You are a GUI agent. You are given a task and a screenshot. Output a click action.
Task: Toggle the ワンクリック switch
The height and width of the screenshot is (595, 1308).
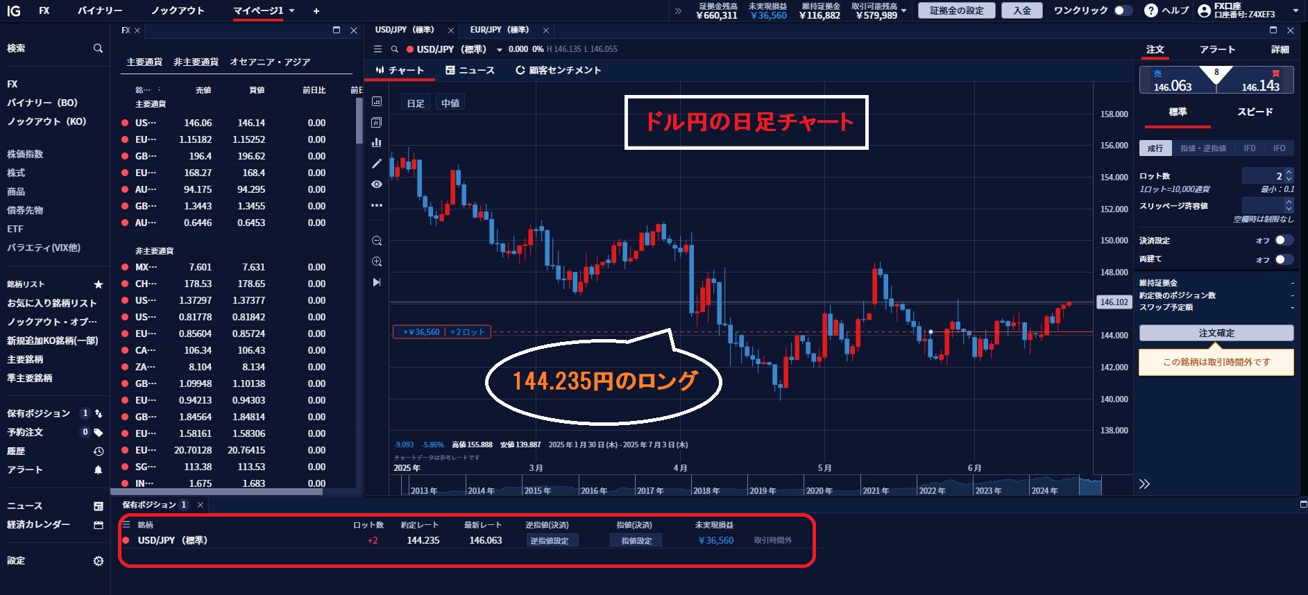click(x=1123, y=10)
